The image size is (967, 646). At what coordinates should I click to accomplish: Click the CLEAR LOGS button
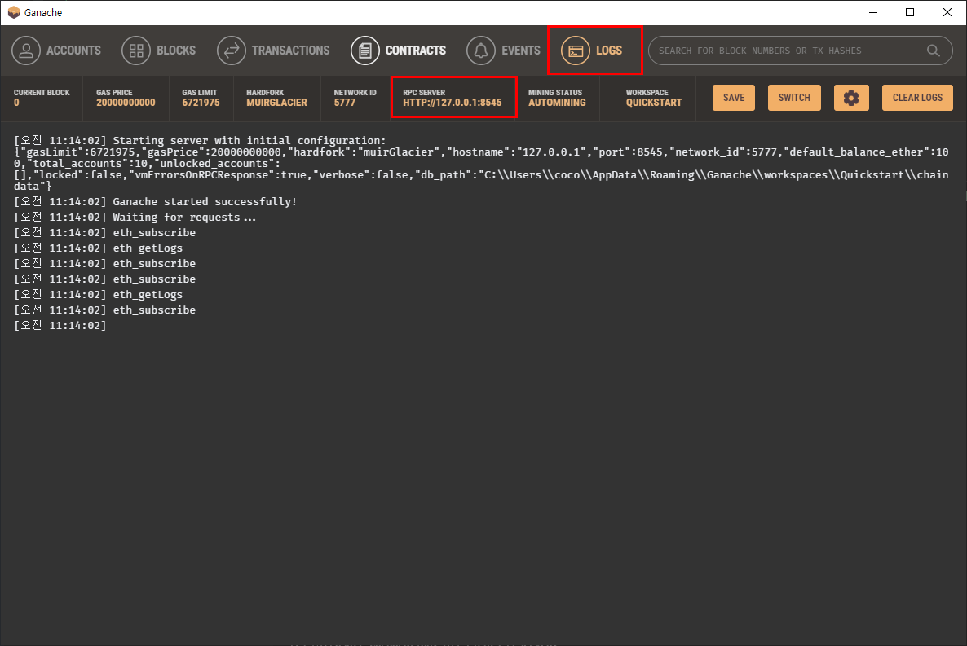point(917,98)
